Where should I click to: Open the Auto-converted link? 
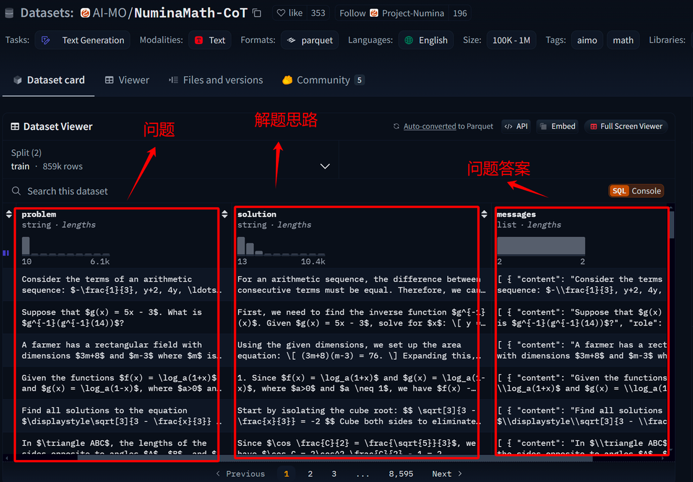click(x=430, y=126)
